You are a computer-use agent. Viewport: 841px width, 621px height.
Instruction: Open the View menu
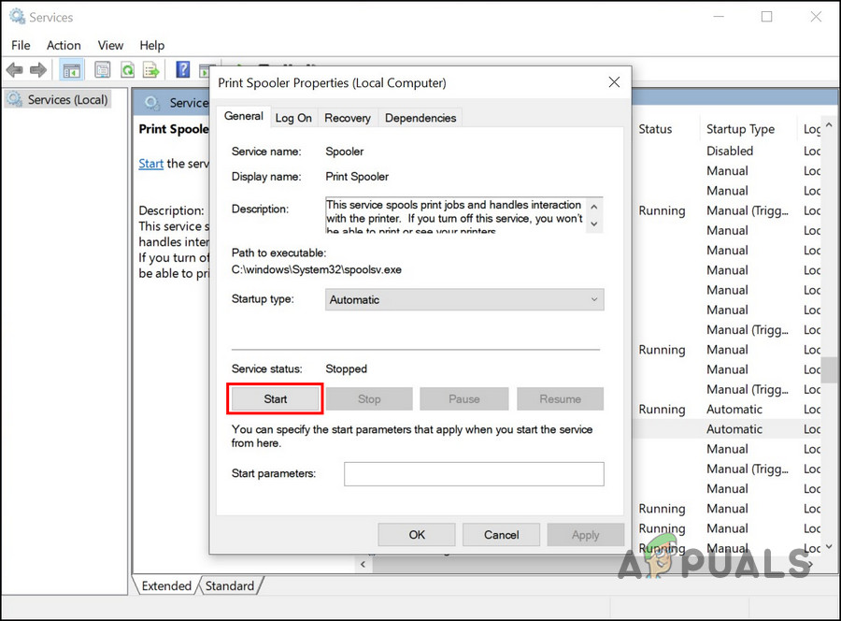(x=110, y=45)
